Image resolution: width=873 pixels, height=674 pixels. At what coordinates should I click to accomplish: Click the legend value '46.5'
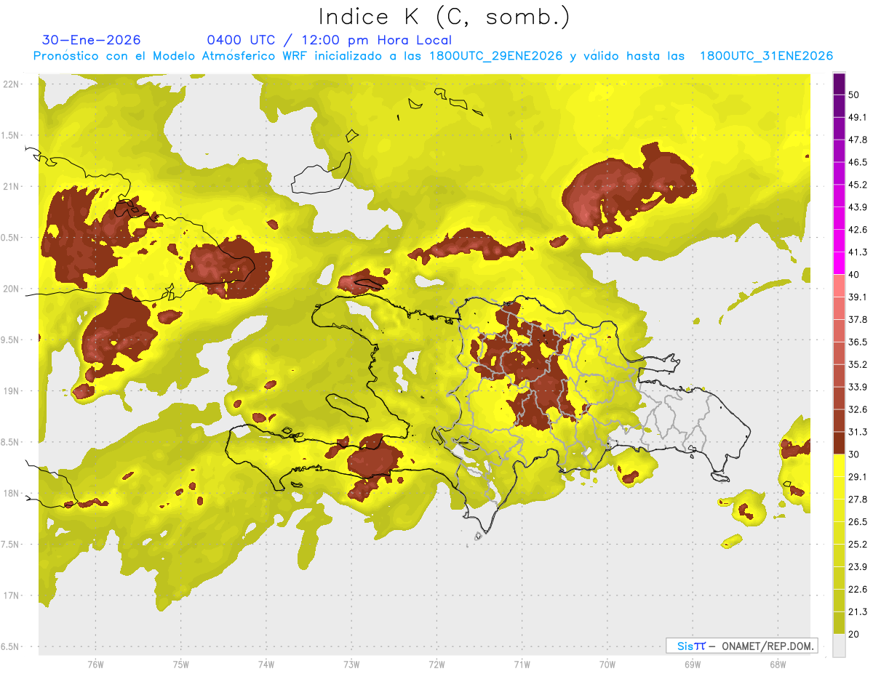(x=857, y=162)
